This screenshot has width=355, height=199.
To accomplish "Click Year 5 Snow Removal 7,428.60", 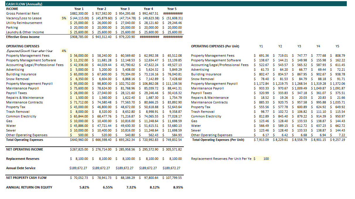I will click(172, 79).
